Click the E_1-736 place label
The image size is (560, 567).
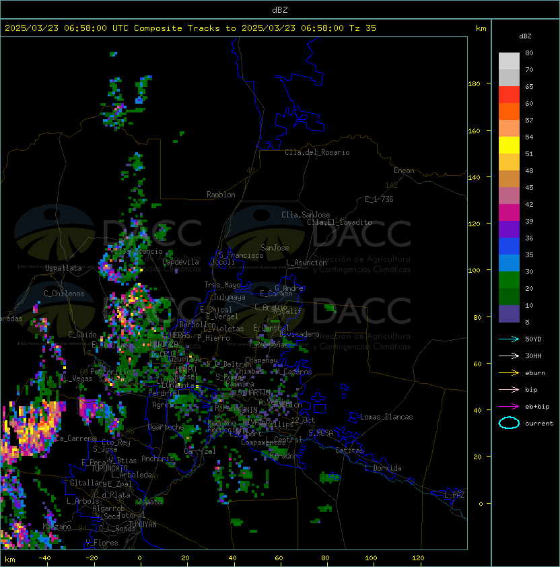(379, 199)
